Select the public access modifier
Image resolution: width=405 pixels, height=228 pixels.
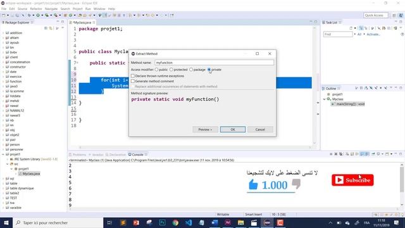[156, 70]
